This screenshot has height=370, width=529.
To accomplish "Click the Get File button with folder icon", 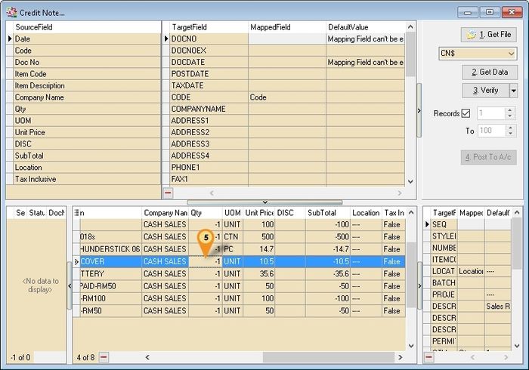I will pyautogui.click(x=489, y=35).
